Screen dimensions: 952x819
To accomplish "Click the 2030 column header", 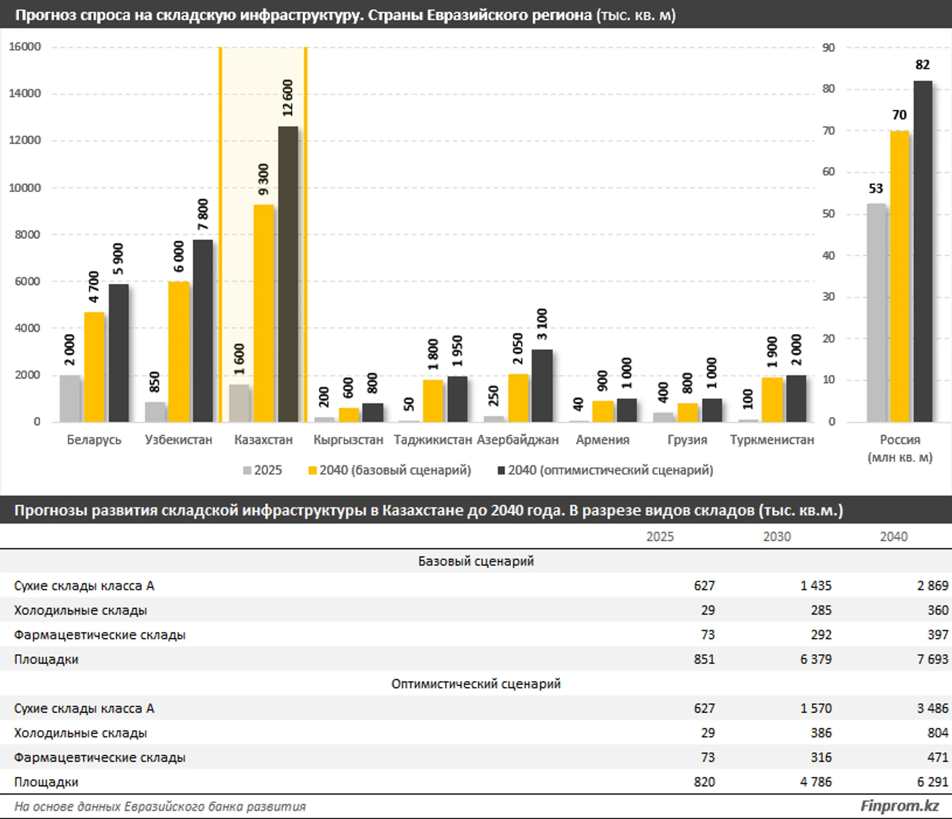I will pos(777,536).
